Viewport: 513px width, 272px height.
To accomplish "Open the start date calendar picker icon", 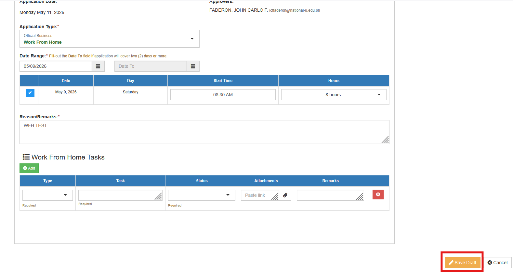I will pyautogui.click(x=98, y=66).
